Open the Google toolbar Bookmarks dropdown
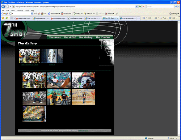This screenshot has height=140, width=181. [54, 14]
